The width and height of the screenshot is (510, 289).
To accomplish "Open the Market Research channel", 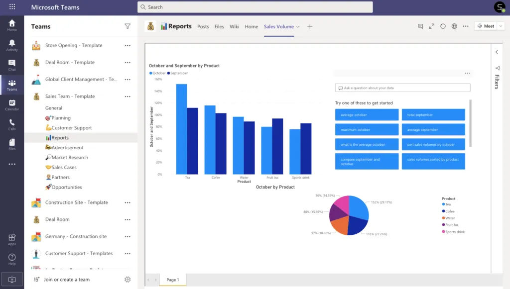I will point(67,158).
